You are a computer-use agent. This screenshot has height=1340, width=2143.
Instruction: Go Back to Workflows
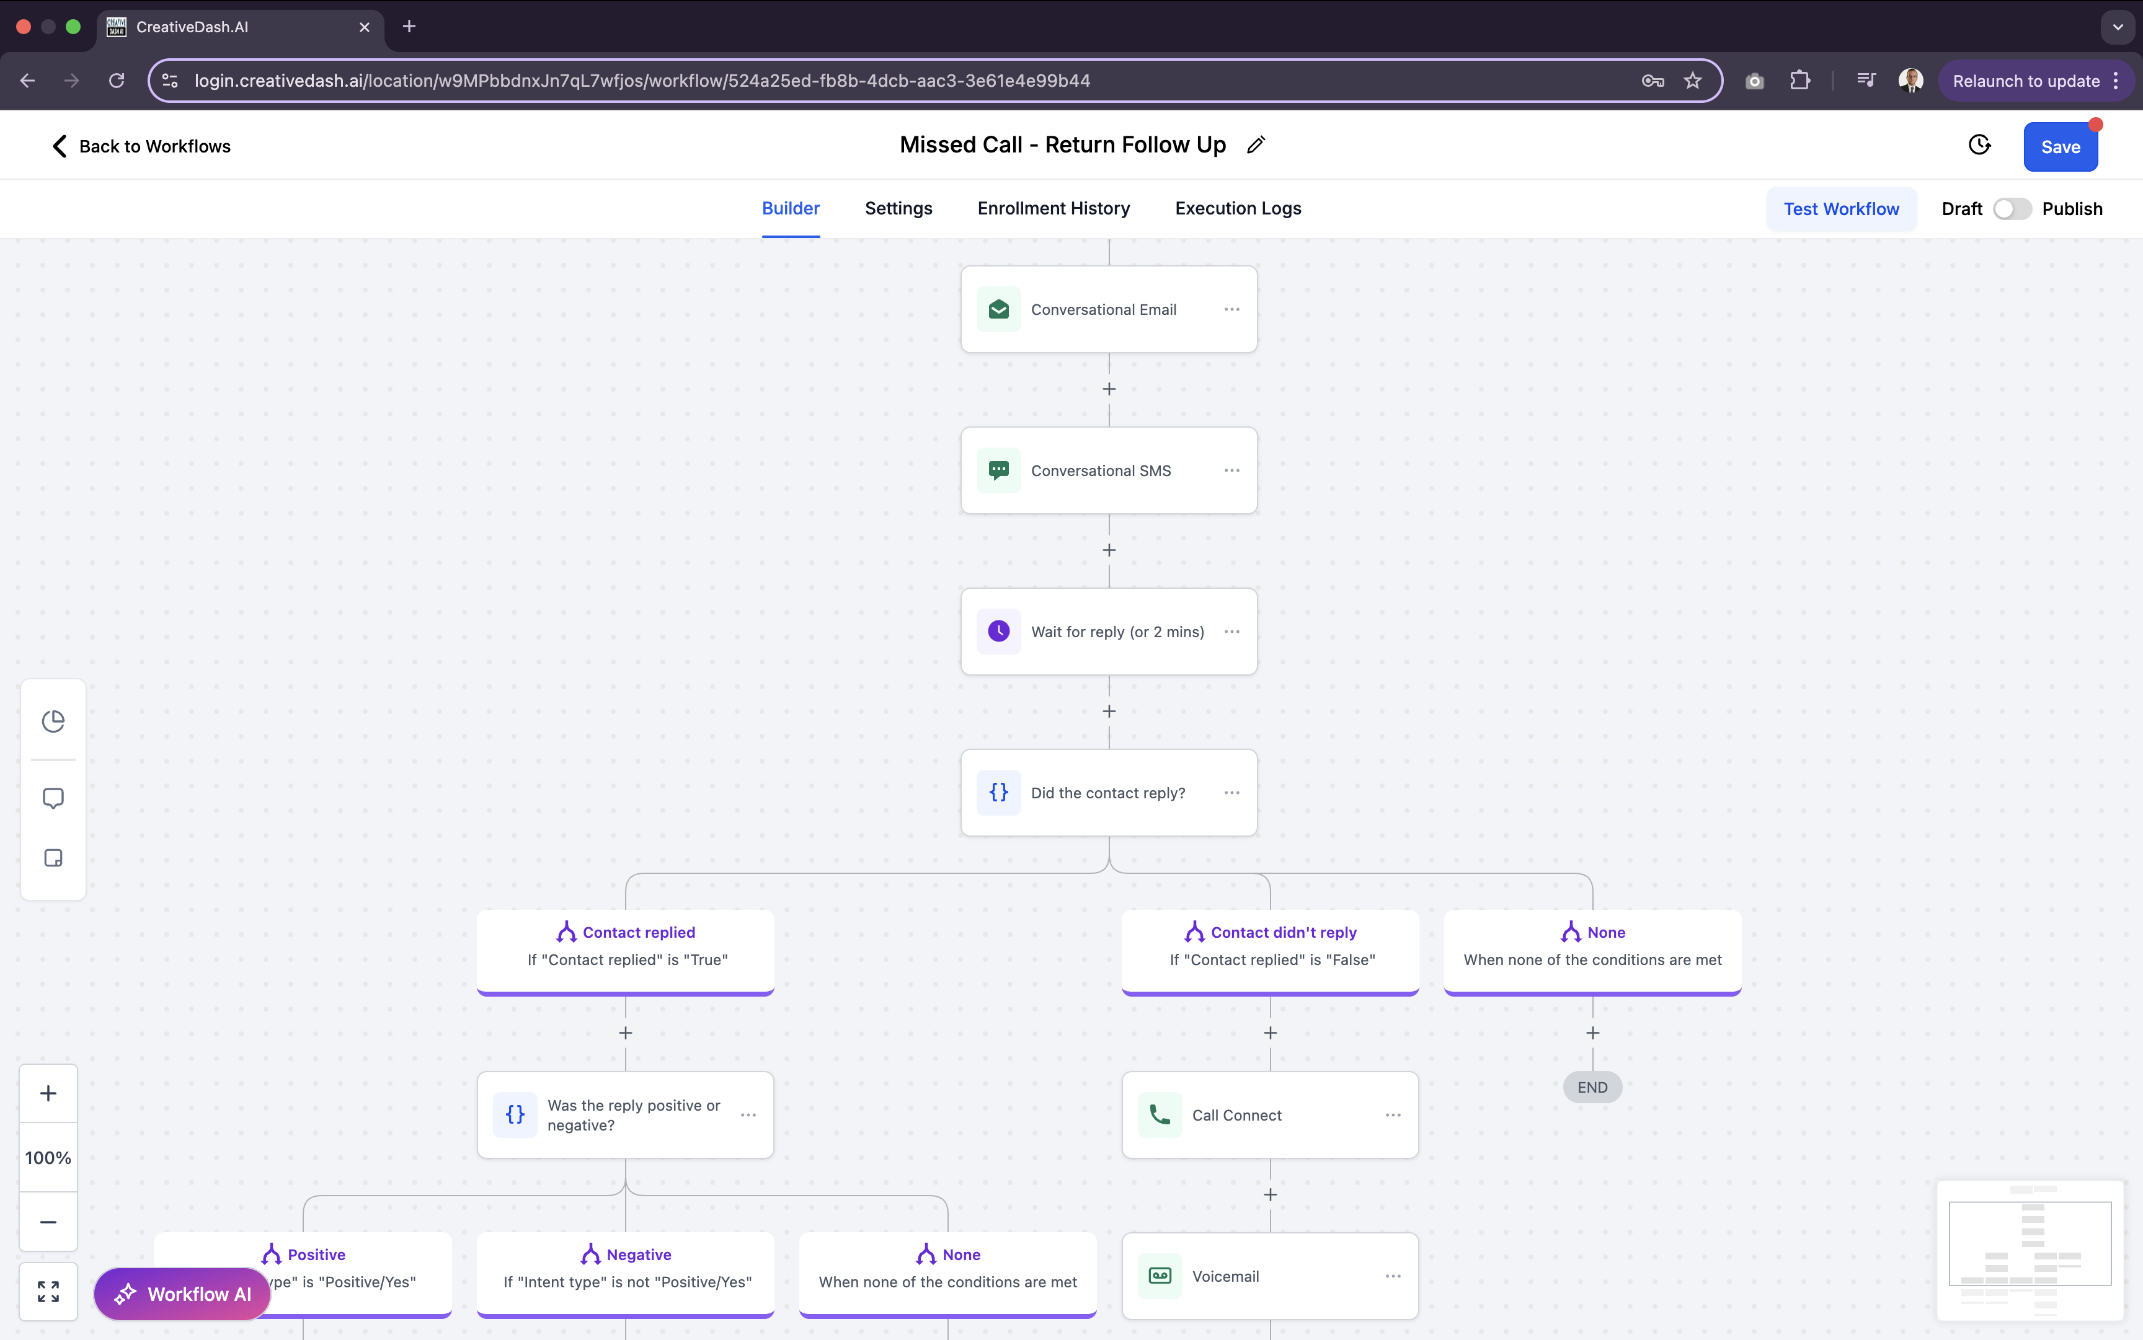click(x=142, y=146)
